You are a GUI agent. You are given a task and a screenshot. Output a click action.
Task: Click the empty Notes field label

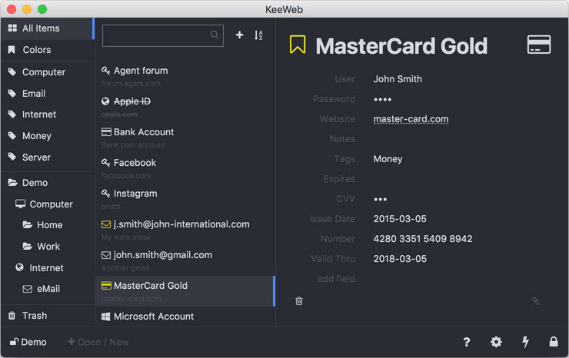(342, 139)
